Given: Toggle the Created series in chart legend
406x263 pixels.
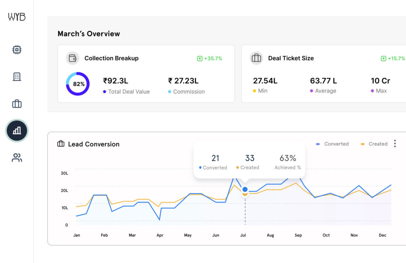Looking at the screenshot, I should tap(374, 144).
